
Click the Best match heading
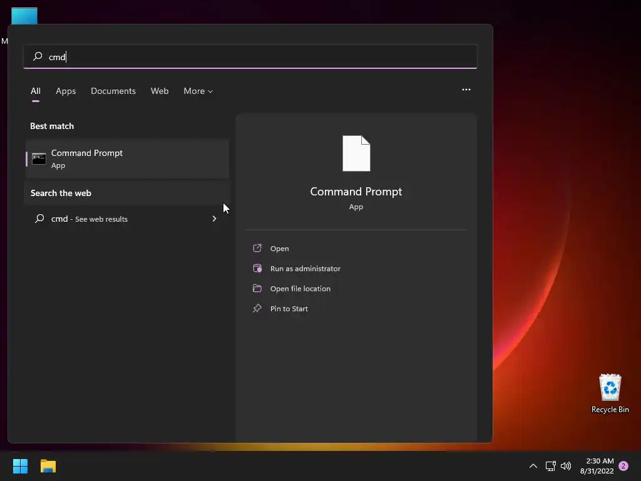[x=52, y=126]
